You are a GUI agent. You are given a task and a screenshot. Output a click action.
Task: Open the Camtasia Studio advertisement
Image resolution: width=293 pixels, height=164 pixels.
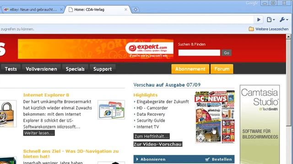click(x=260, y=124)
